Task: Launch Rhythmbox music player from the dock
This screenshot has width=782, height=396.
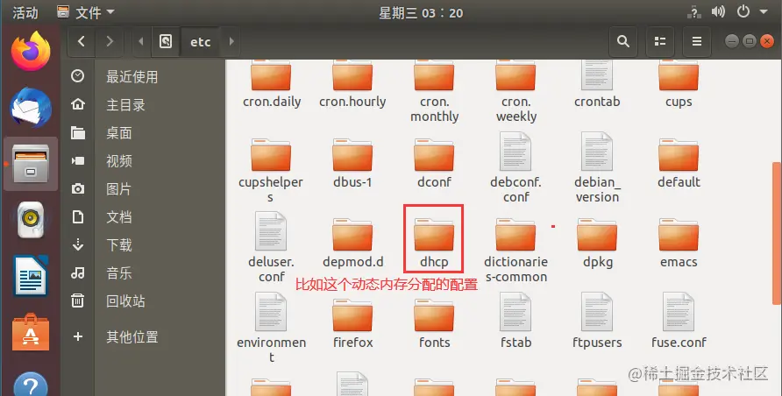Action: tap(31, 220)
